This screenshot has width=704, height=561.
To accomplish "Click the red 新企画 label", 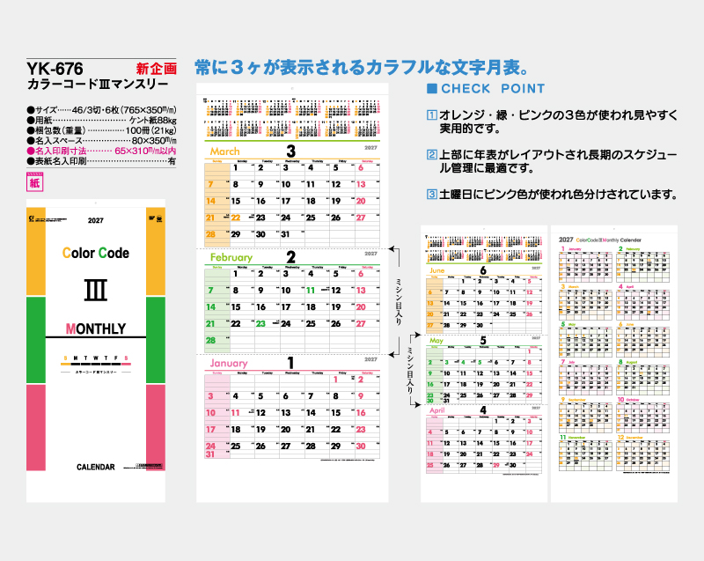I will 157,69.
